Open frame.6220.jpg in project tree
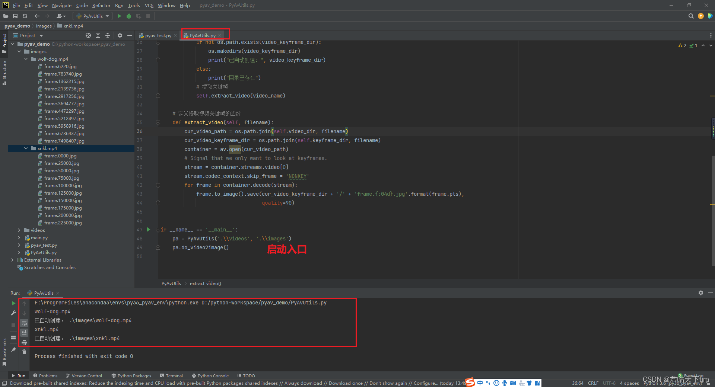 pyautogui.click(x=60, y=67)
